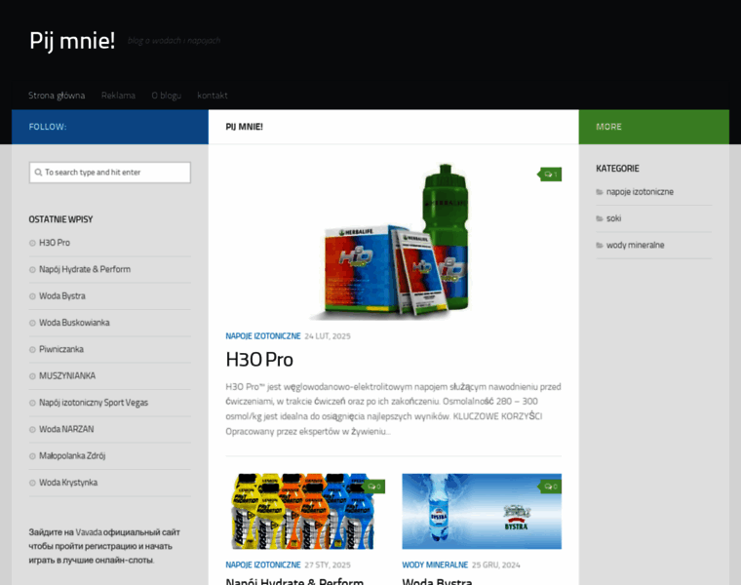Follow the Vavada link in sidebar text
Viewport: 741px width, 585px height.
pyautogui.click(x=89, y=532)
